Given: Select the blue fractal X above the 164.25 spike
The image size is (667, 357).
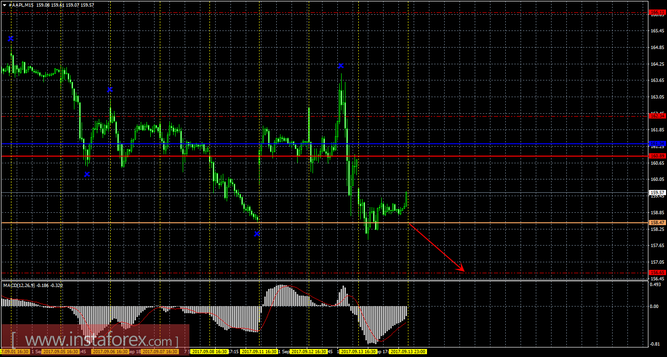Looking at the screenshot, I should 341,66.
